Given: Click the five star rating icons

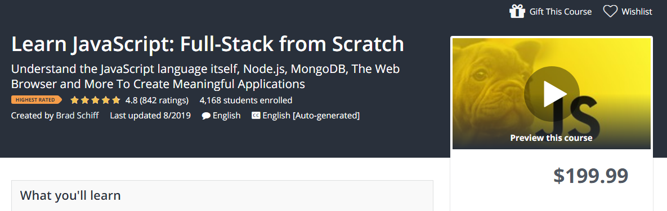Looking at the screenshot, I should click(95, 100).
